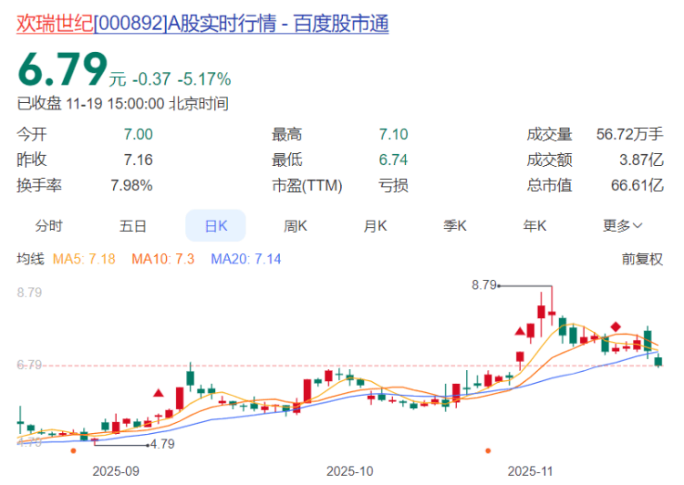Select the 五日 five-day tab

pos(132,225)
